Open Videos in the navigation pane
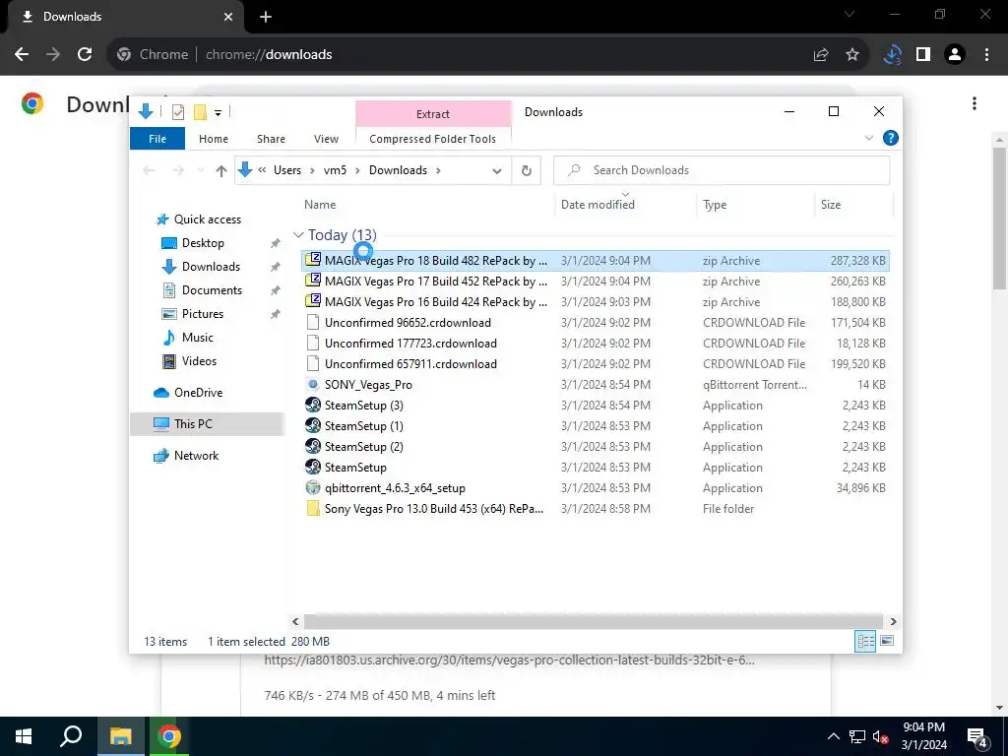 pyautogui.click(x=199, y=361)
